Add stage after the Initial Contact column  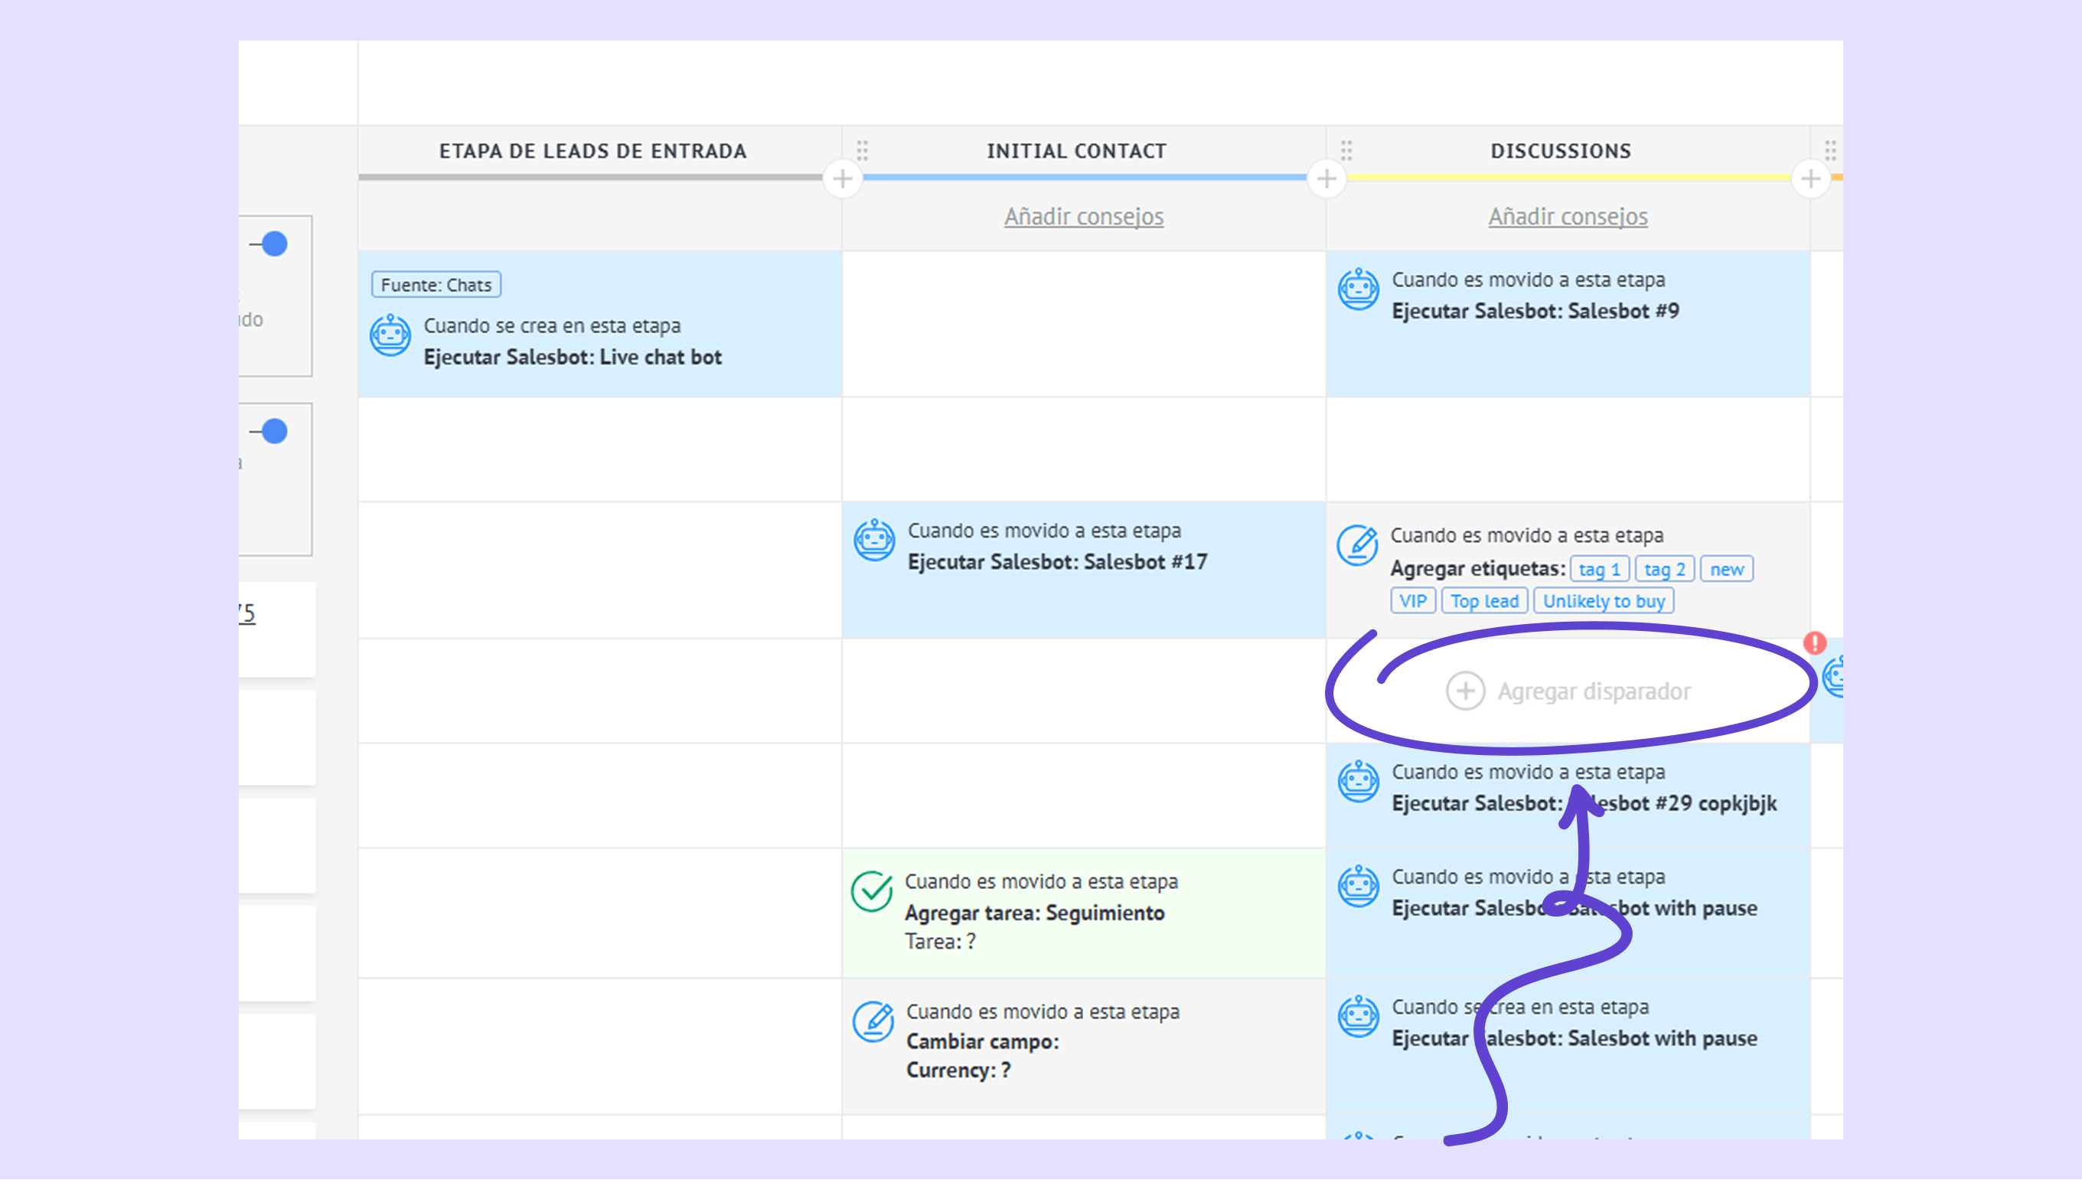1327,178
